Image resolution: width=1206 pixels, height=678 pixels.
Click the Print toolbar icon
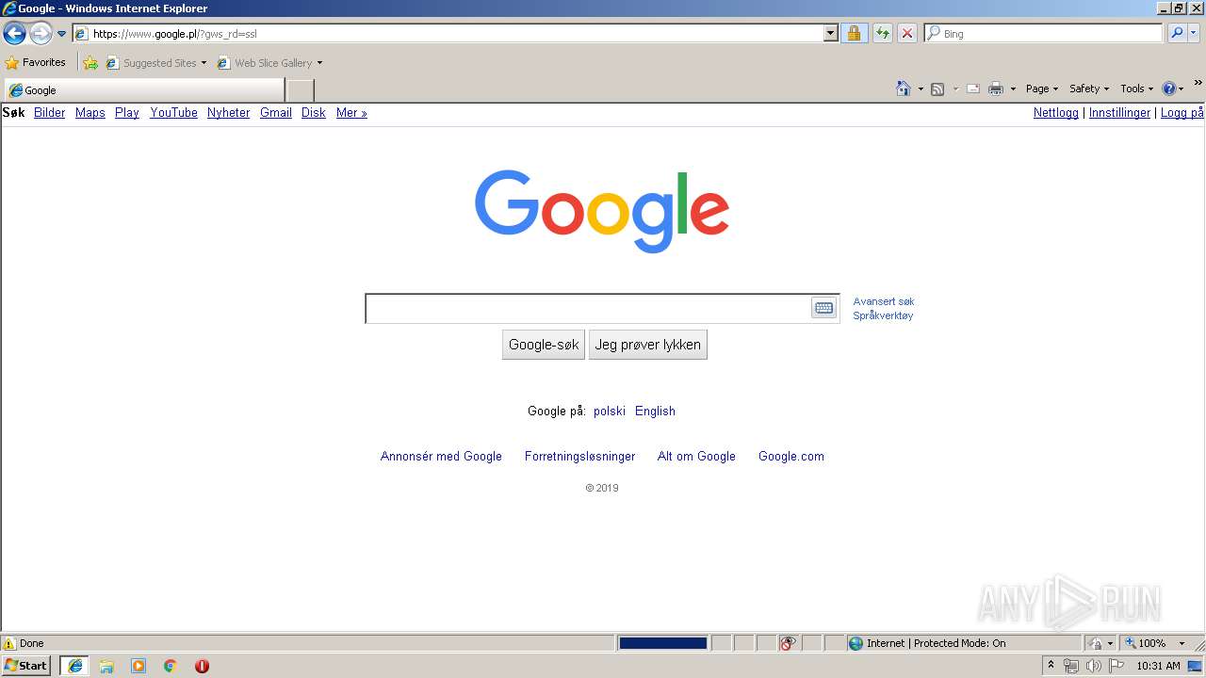tap(996, 89)
